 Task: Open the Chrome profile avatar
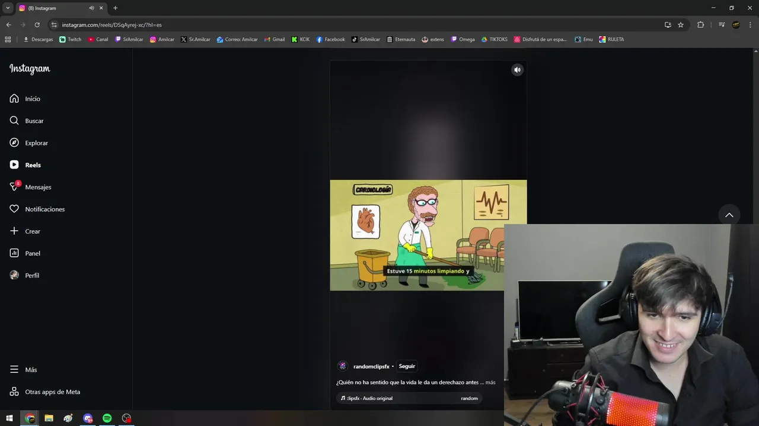pos(736,25)
